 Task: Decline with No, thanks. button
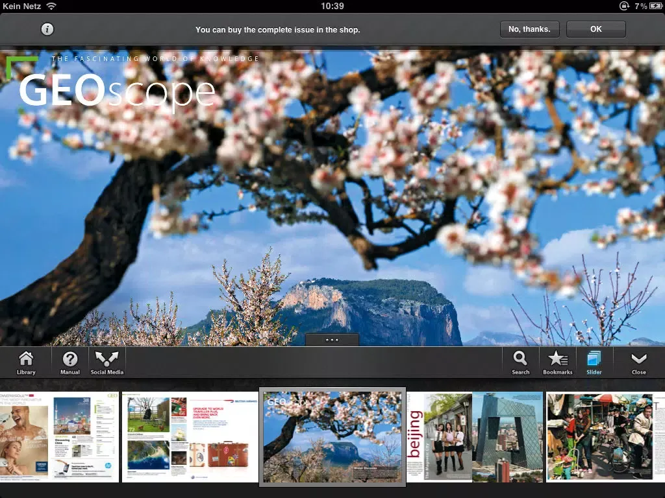pyautogui.click(x=529, y=29)
